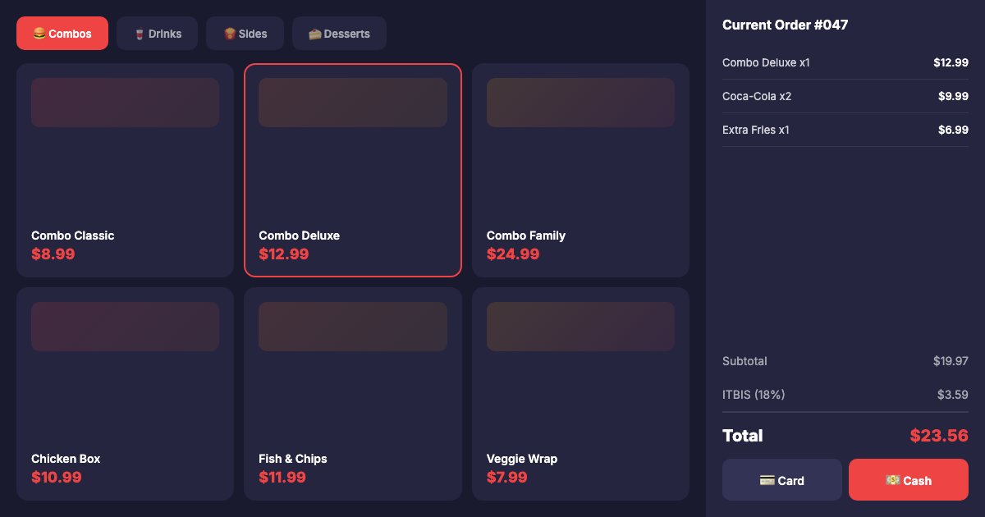Click the fries icon on Sides
This screenshot has height=517, width=985.
(230, 34)
